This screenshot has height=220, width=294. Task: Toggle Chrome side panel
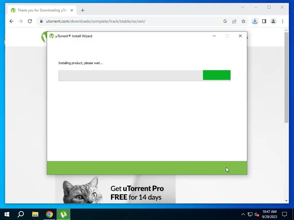(264, 21)
